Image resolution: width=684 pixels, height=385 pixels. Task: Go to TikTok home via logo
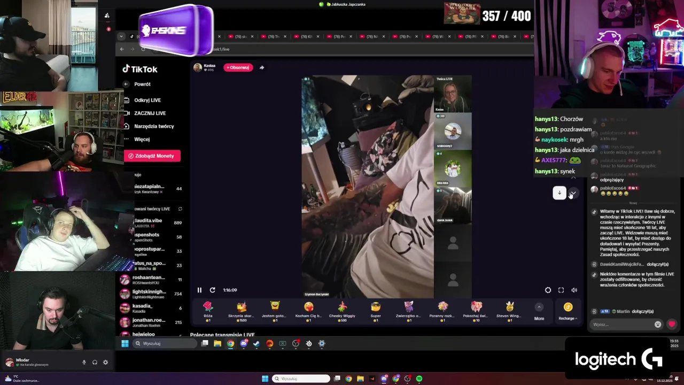point(140,69)
